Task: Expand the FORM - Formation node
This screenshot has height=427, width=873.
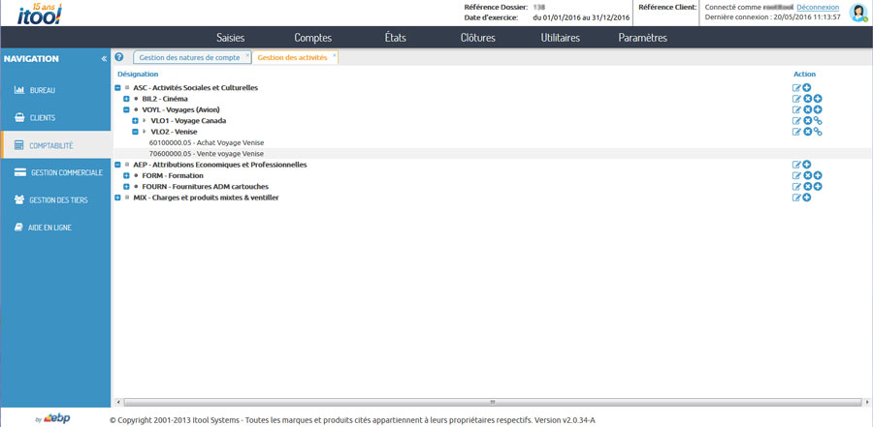Action: pyautogui.click(x=126, y=175)
